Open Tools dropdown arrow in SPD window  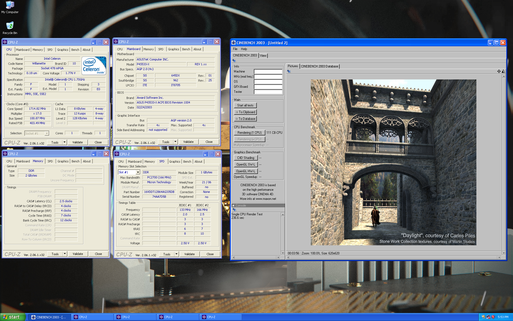click(x=176, y=254)
